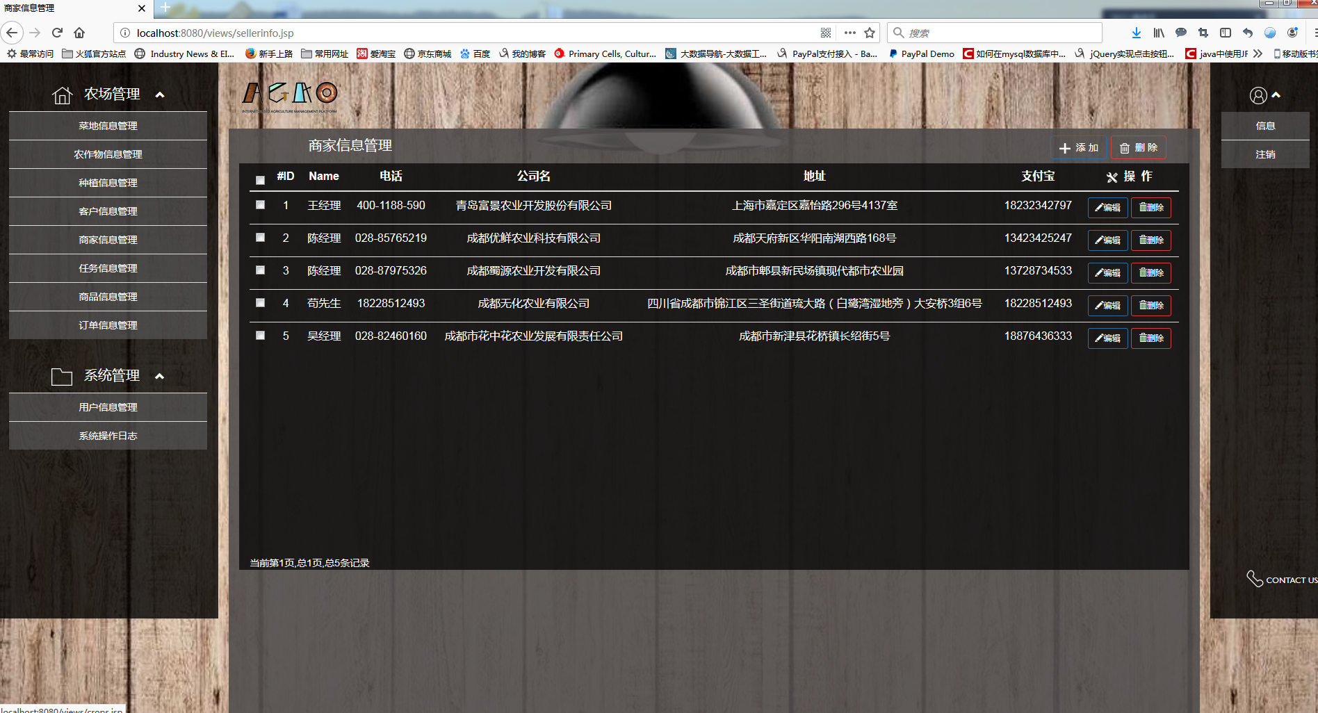1318x713 pixels.
Task: Edit the 成都优鲜农业科技有限公司 row
Action: click(1108, 240)
